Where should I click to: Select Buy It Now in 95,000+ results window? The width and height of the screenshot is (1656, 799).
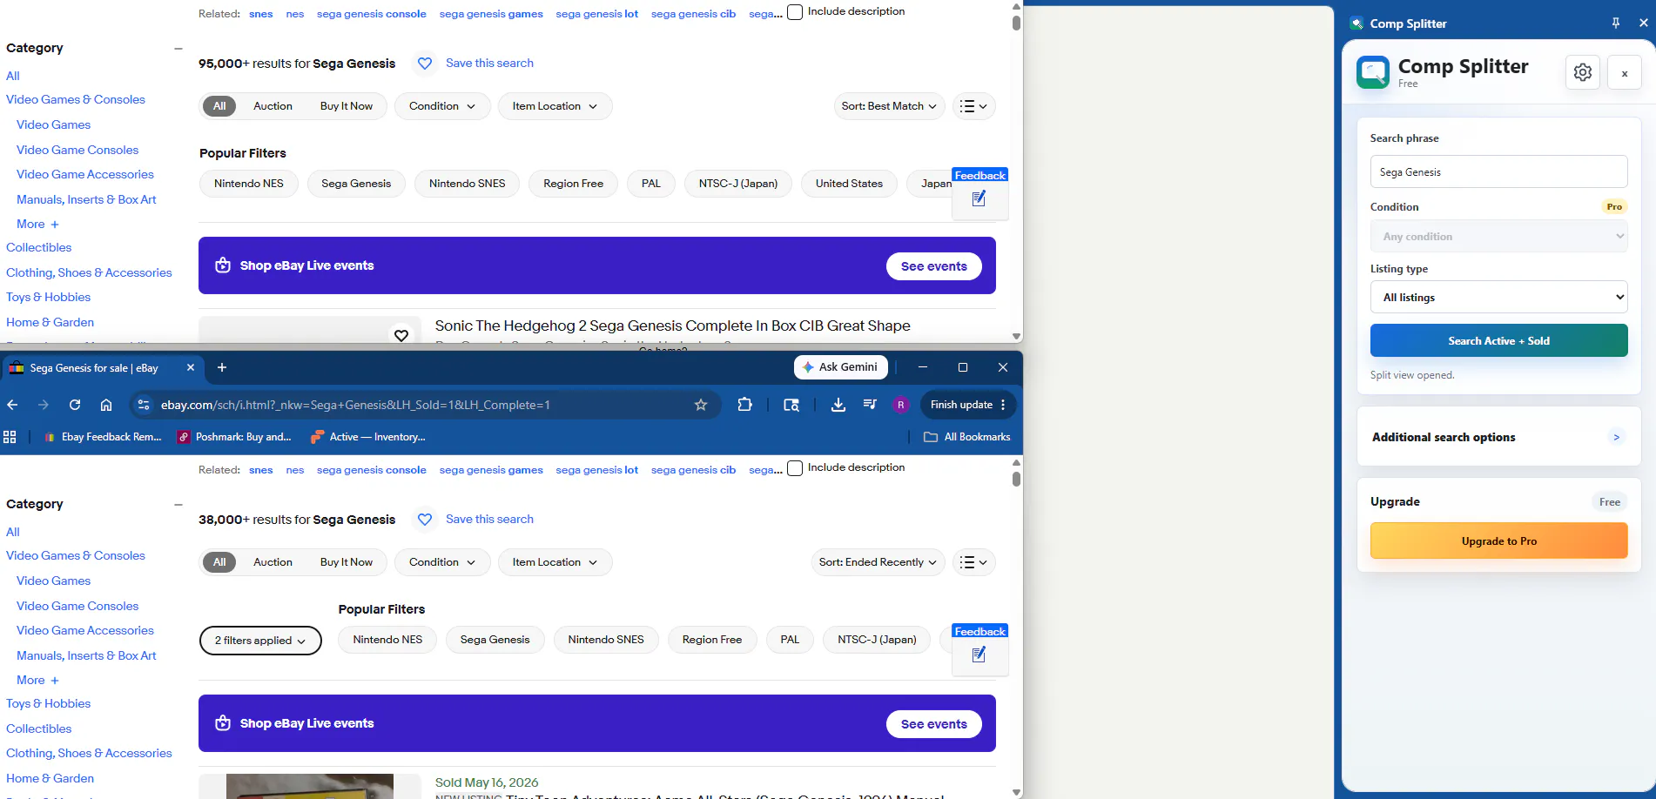(x=347, y=106)
